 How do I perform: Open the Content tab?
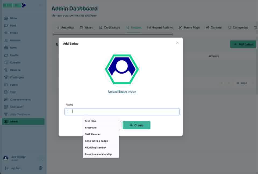pyautogui.click(x=214, y=27)
